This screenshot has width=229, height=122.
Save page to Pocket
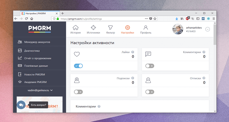150,19
